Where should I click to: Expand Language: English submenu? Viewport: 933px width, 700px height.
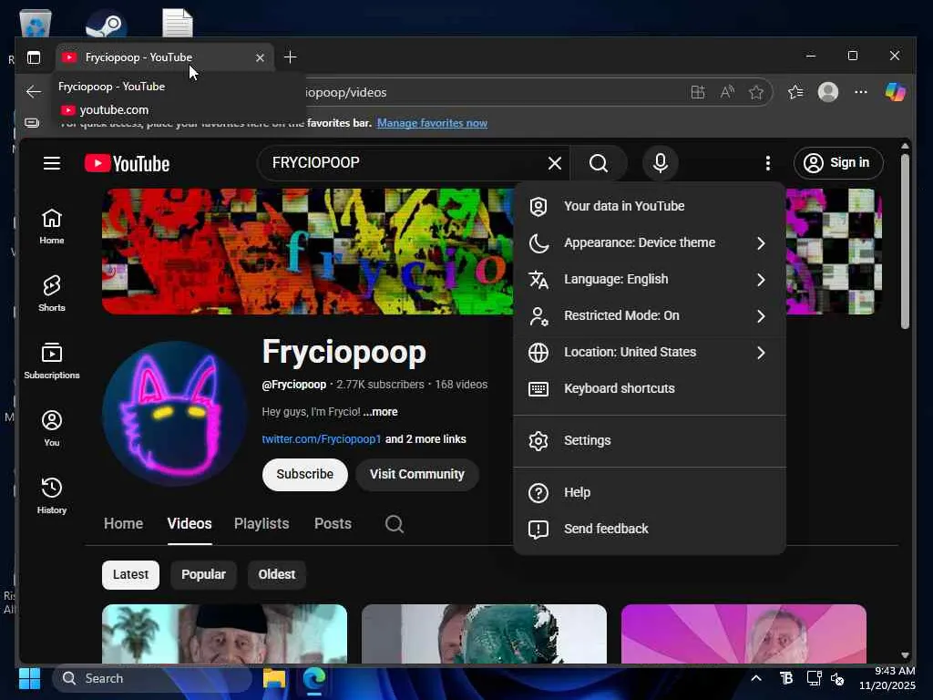pyautogui.click(x=650, y=279)
